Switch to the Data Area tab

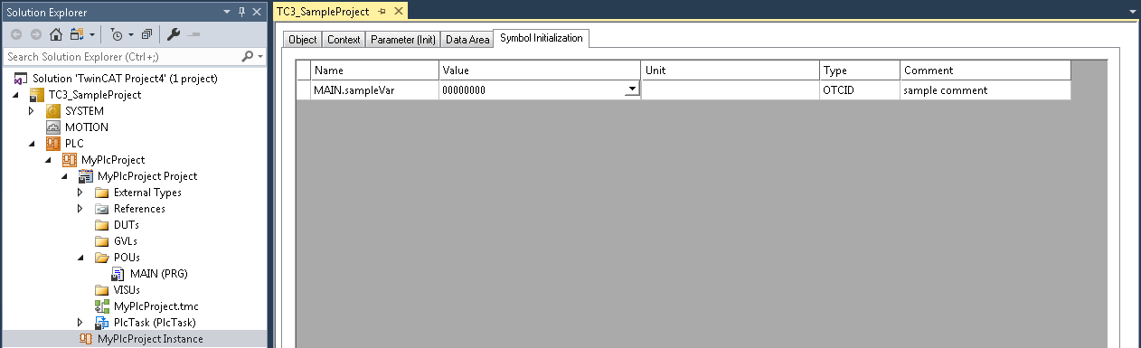point(467,40)
